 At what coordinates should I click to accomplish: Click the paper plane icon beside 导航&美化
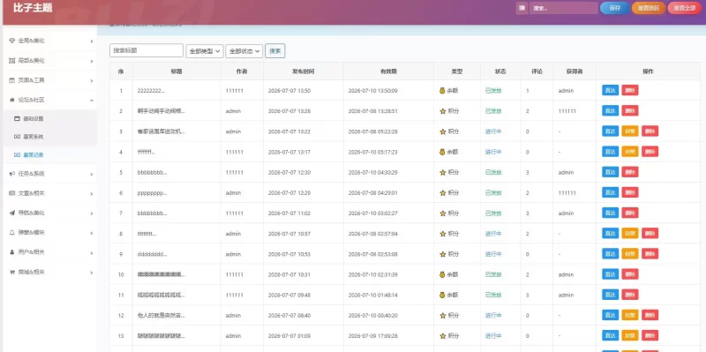(x=11, y=213)
